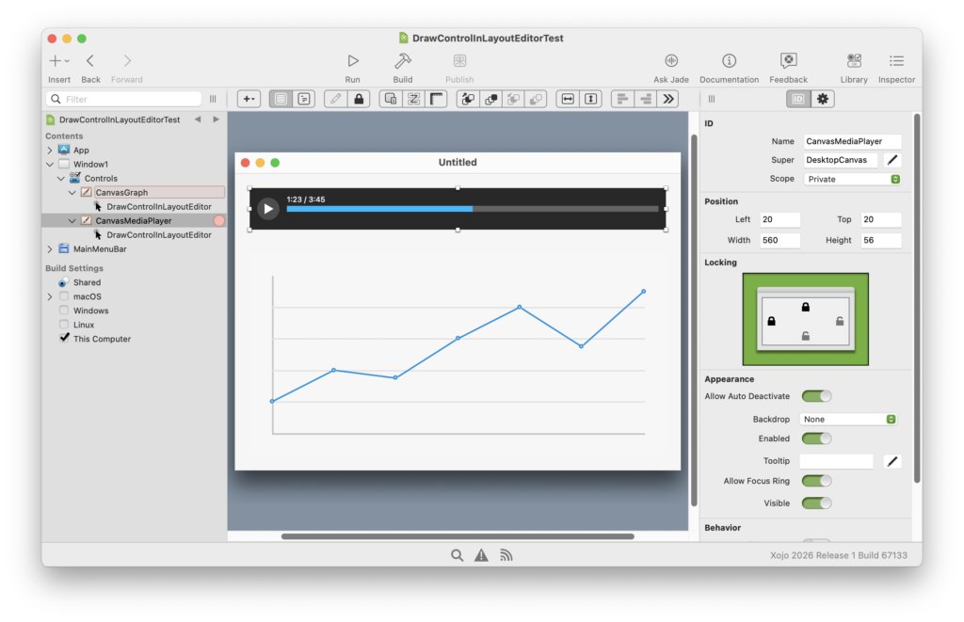Open the Scope dropdown
964x622 pixels.
click(853, 179)
